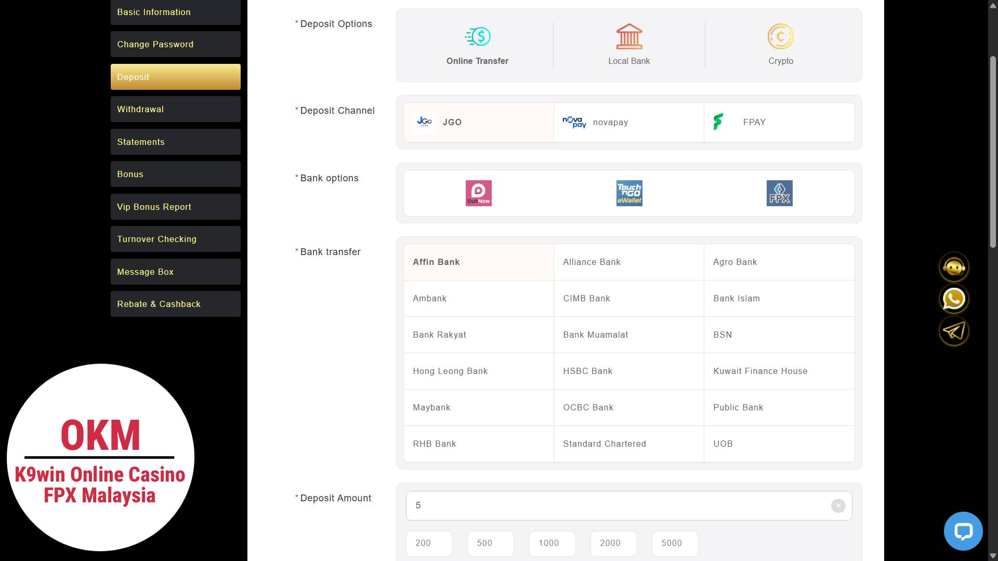Select Alliance Bank for transfer
This screenshot has width=998, height=561.
629,262
